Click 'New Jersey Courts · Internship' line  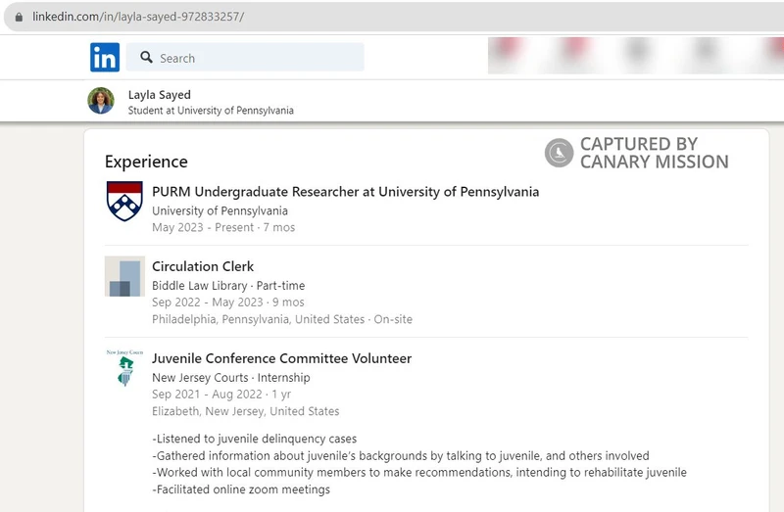click(x=231, y=378)
